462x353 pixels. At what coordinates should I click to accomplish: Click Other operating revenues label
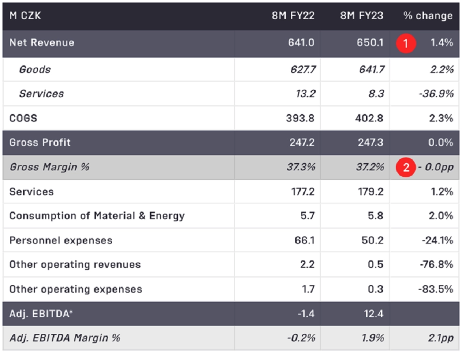click(75, 265)
